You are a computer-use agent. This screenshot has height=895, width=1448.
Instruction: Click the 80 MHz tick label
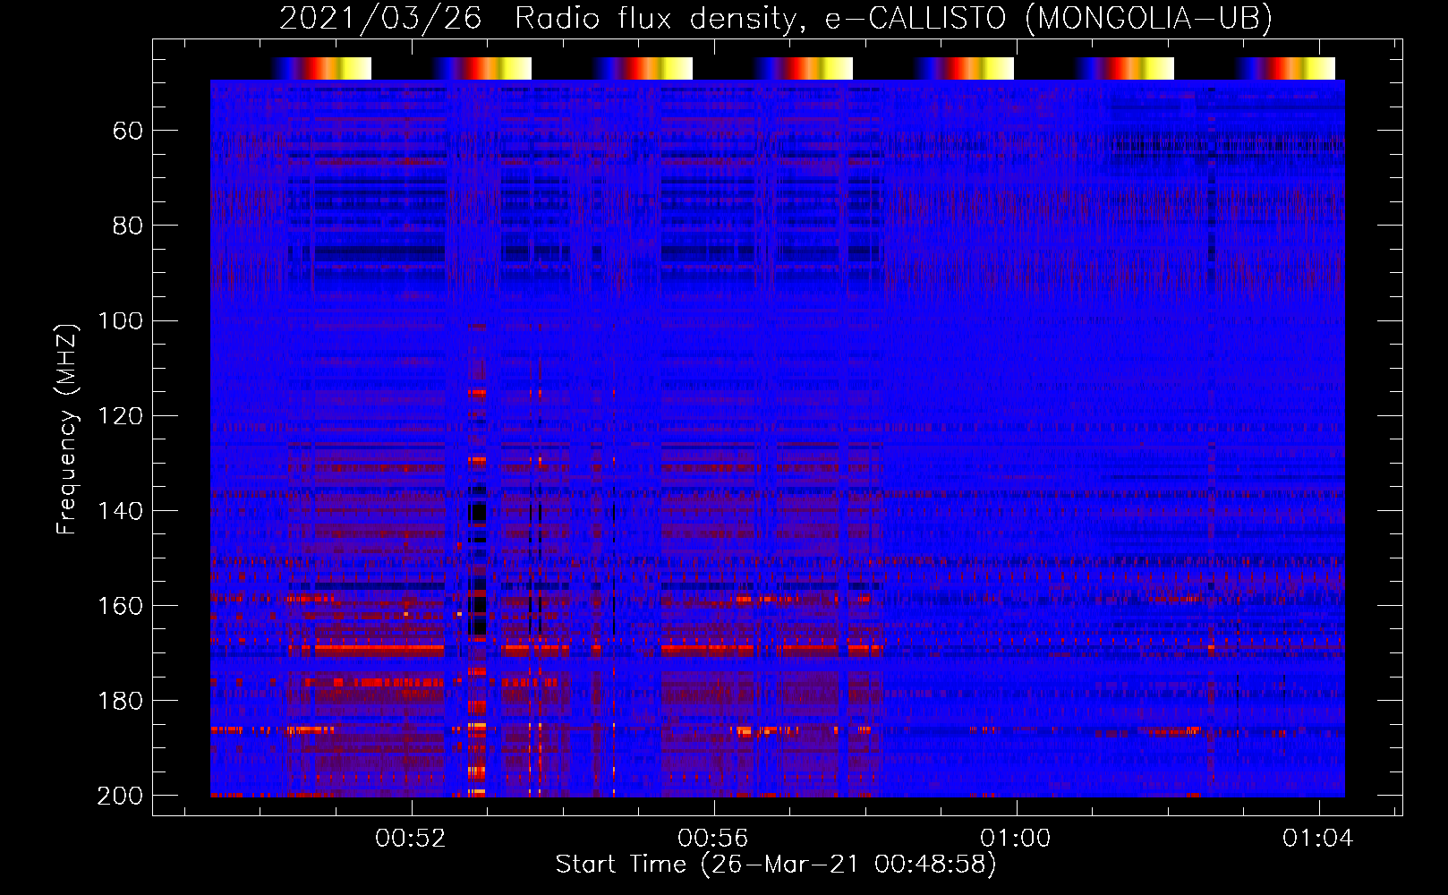[128, 226]
